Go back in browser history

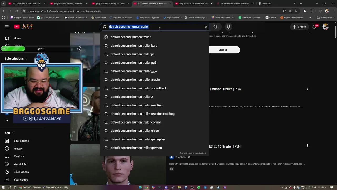(x=4, y=11)
